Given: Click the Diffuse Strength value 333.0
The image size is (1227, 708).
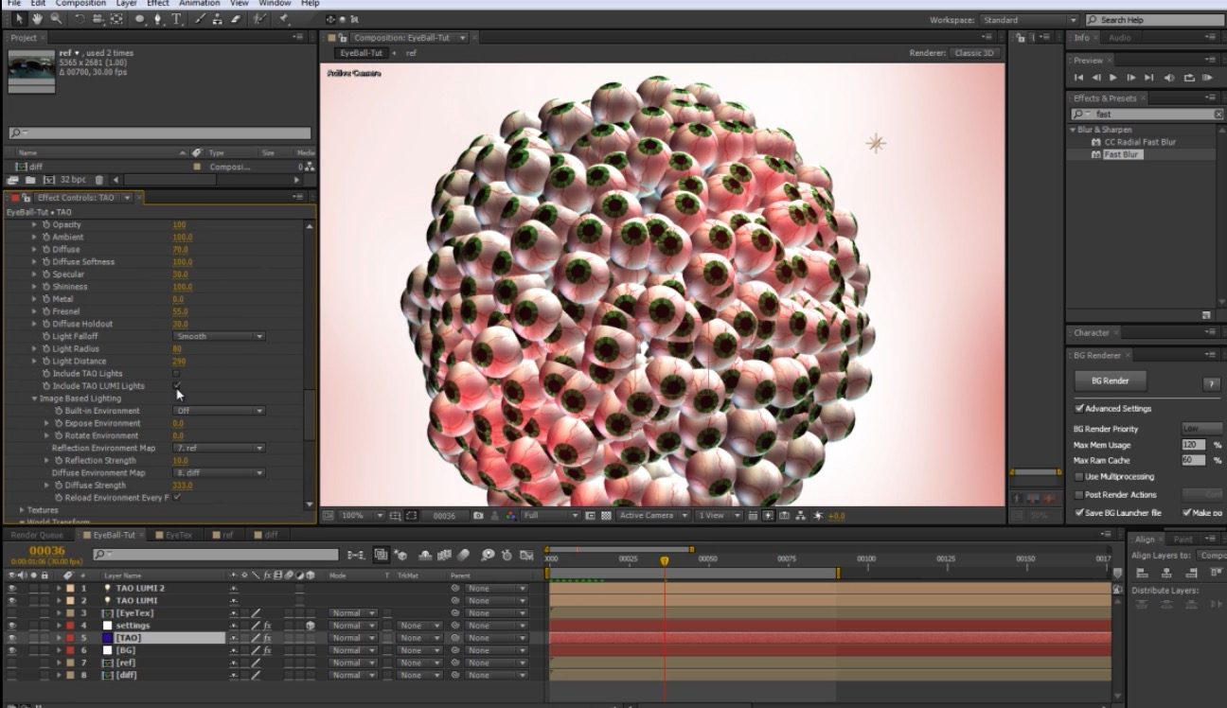Looking at the screenshot, I should point(182,485).
